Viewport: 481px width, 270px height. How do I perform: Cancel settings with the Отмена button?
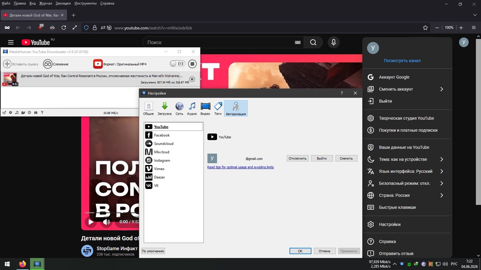pyautogui.click(x=324, y=251)
